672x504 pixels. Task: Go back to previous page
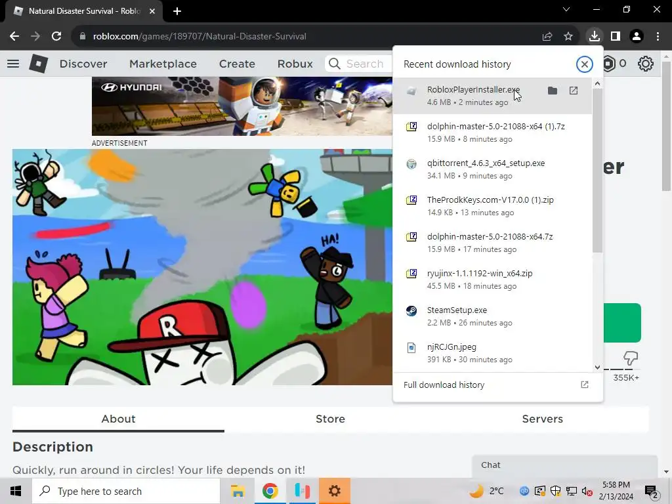tap(14, 37)
